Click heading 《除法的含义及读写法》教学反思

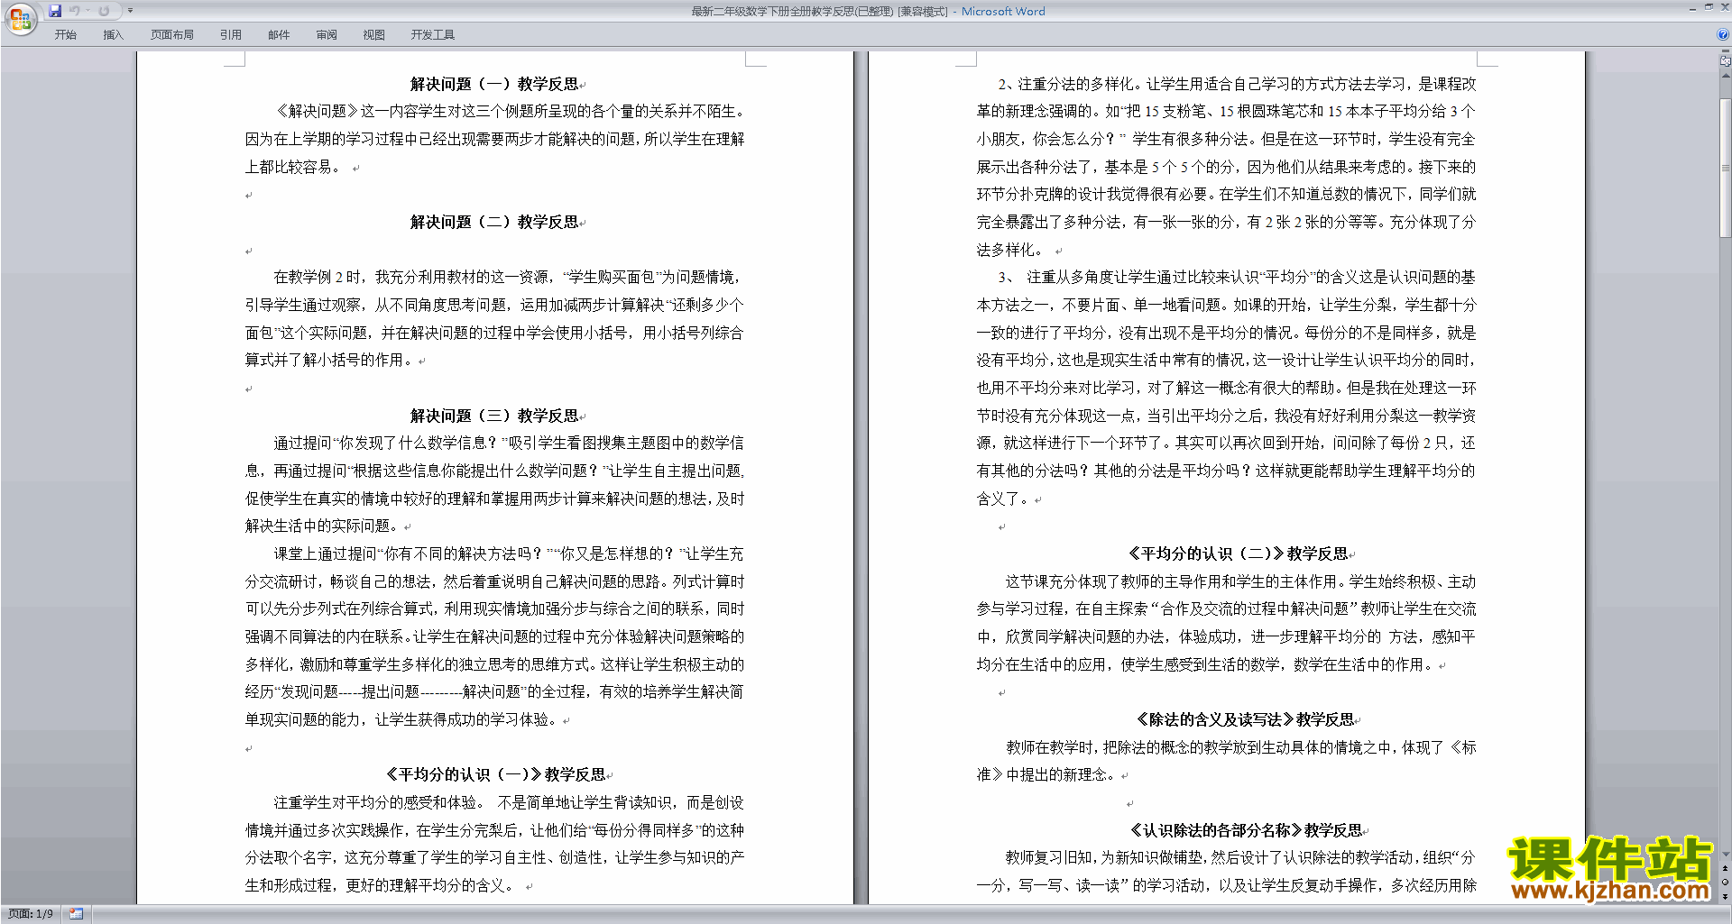1245,719
